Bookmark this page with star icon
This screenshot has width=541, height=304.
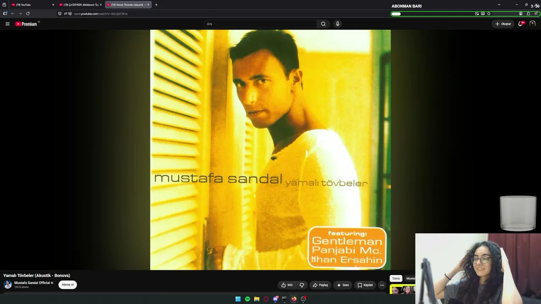[489, 14]
